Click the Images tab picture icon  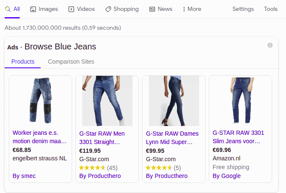point(33,9)
